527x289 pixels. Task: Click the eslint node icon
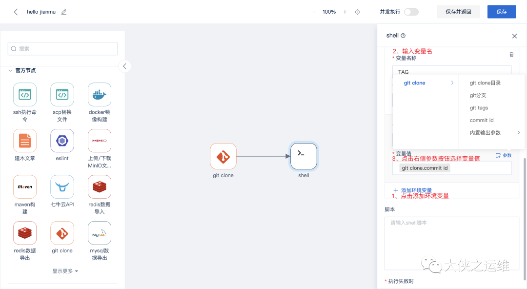(62, 141)
